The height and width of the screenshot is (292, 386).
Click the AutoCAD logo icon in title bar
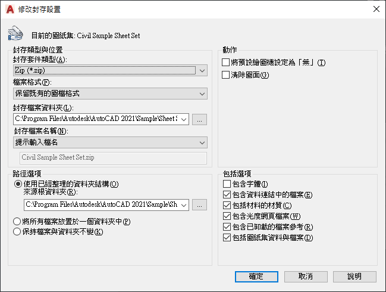click(10, 10)
